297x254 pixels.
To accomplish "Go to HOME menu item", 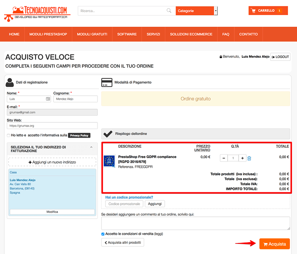I will 14,34.
